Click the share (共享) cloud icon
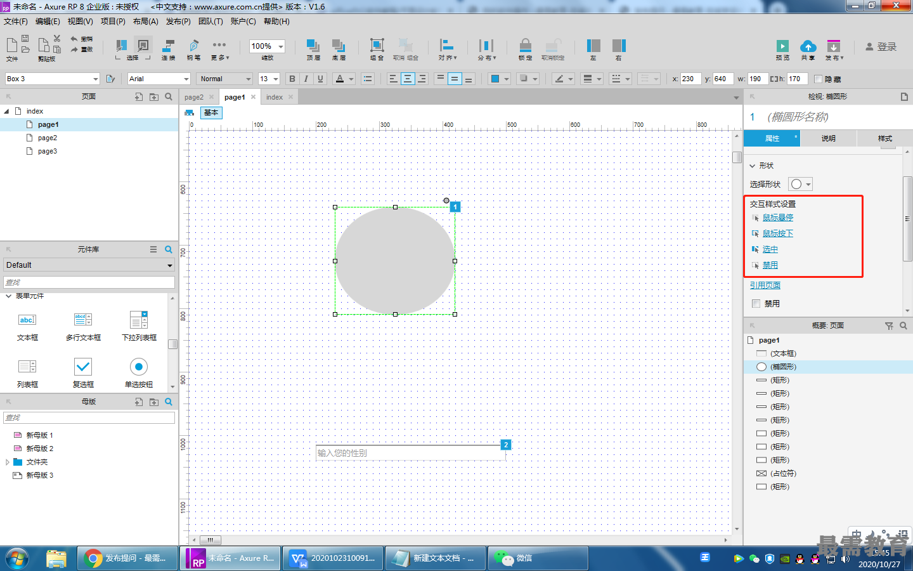 (808, 46)
